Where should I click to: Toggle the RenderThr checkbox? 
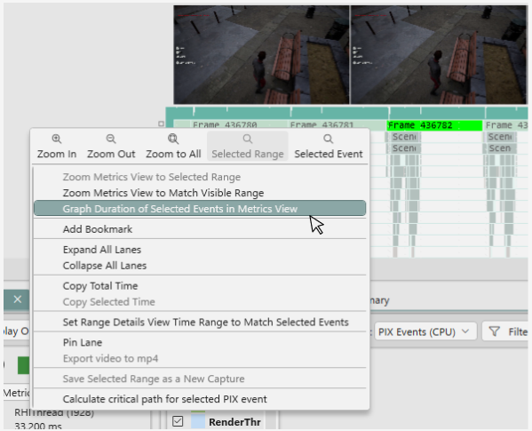coord(178,421)
